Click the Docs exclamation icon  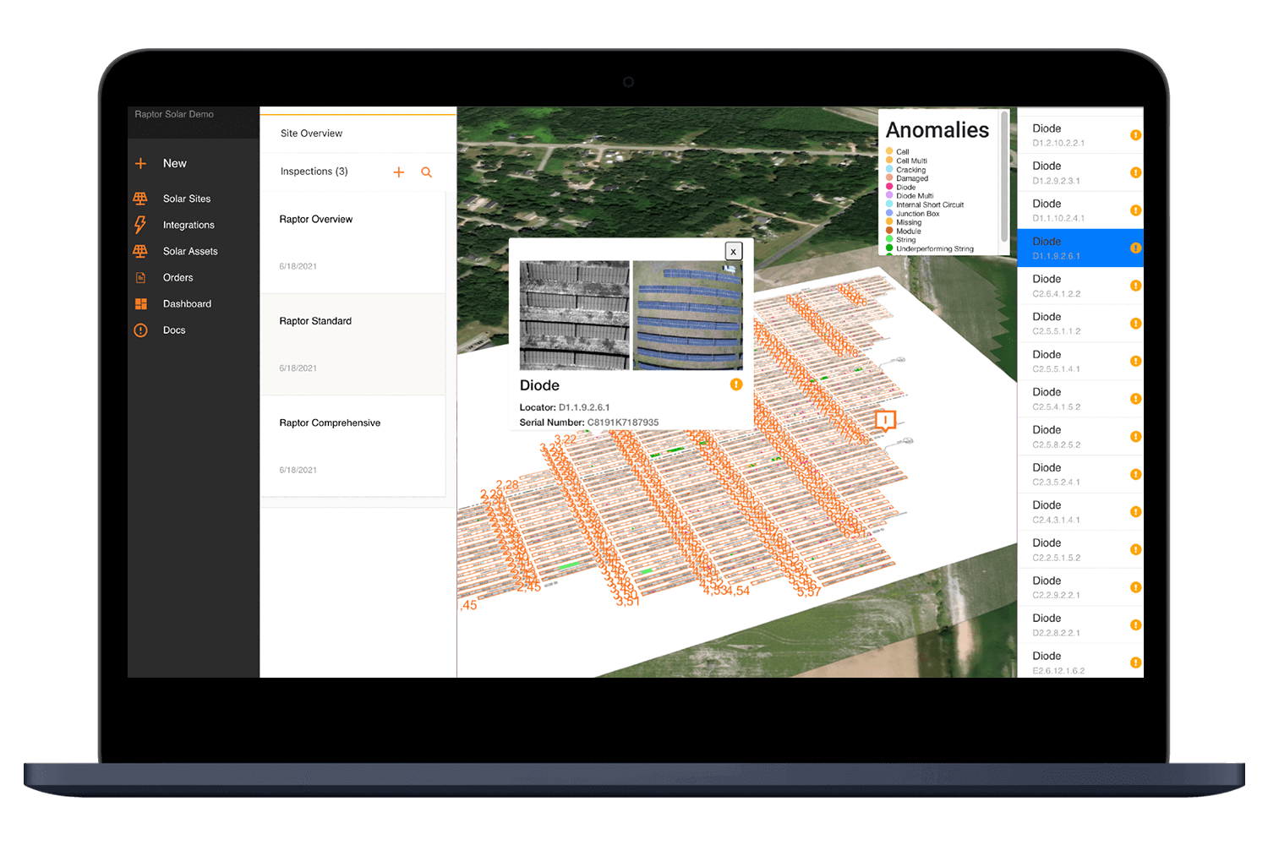[140, 330]
